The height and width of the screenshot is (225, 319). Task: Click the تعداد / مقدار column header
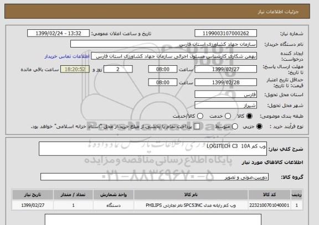[x=73, y=195]
